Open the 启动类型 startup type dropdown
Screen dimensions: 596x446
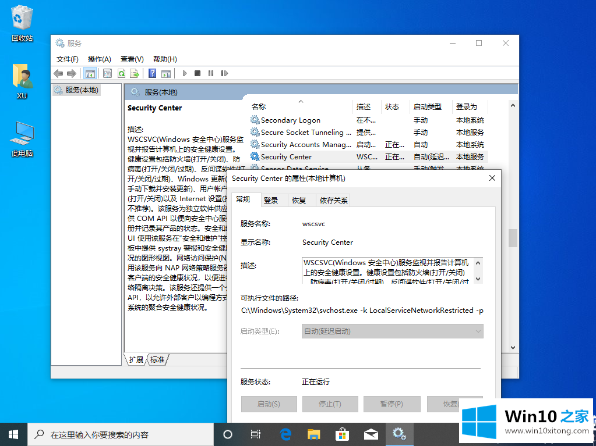click(x=393, y=331)
